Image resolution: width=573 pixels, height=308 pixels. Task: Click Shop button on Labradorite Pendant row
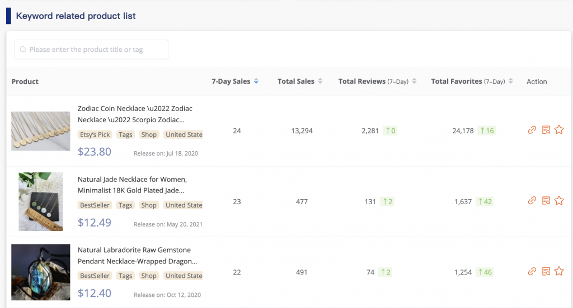(x=149, y=276)
